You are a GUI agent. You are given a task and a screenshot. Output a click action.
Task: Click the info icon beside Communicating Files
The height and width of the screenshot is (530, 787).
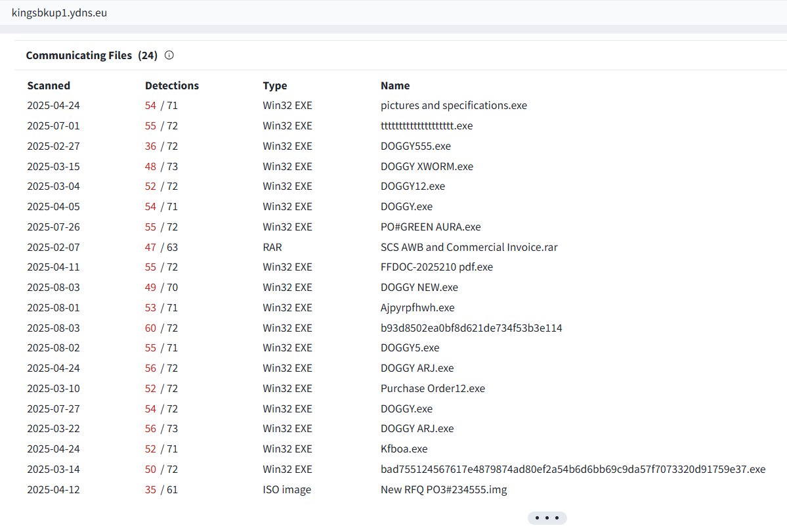pyautogui.click(x=169, y=55)
